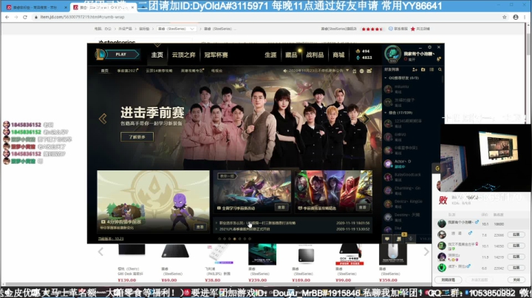Click the notification bell icon under profile

tap(439, 59)
